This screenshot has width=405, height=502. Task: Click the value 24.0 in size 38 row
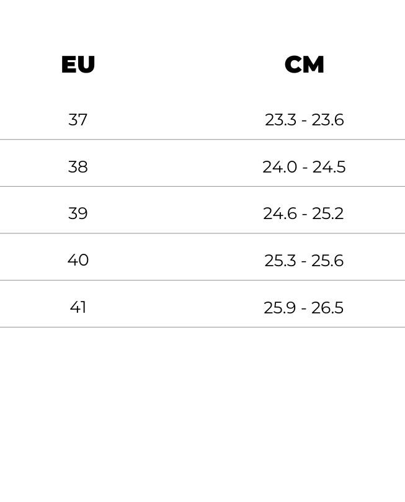[280, 167]
